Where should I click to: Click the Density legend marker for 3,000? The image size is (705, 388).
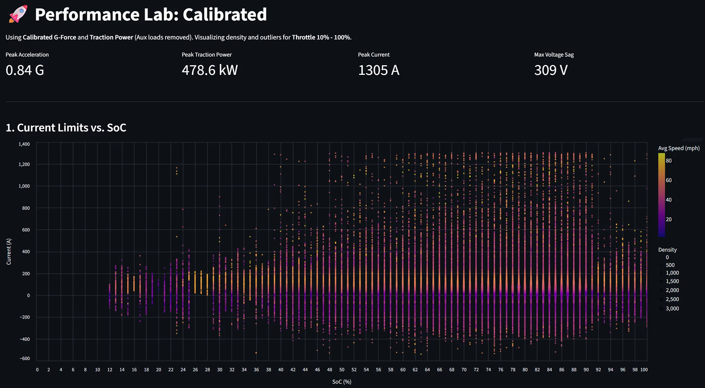coord(661,308)
